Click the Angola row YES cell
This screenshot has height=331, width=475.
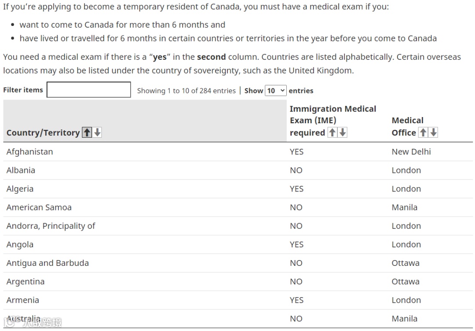pyautogui.click(x=296, y=244)
